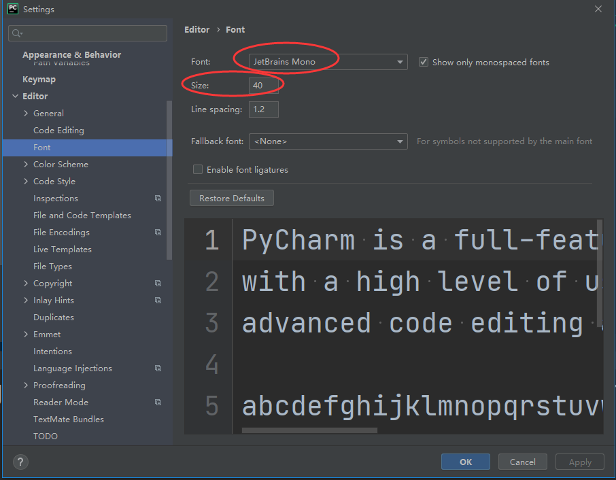Click the Line spacing input field
This screenshot has height=480, width=616.
point(264,109)
